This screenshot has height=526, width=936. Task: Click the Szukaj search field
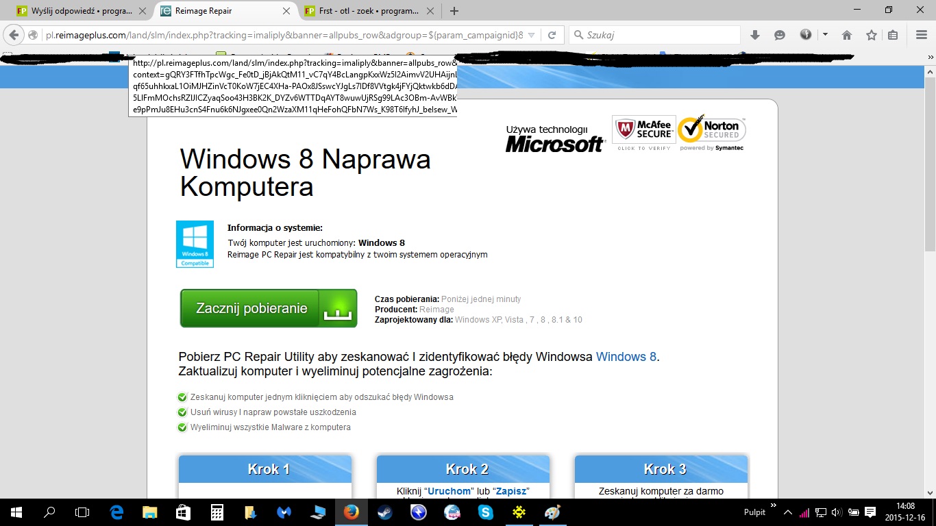(658, 35)
